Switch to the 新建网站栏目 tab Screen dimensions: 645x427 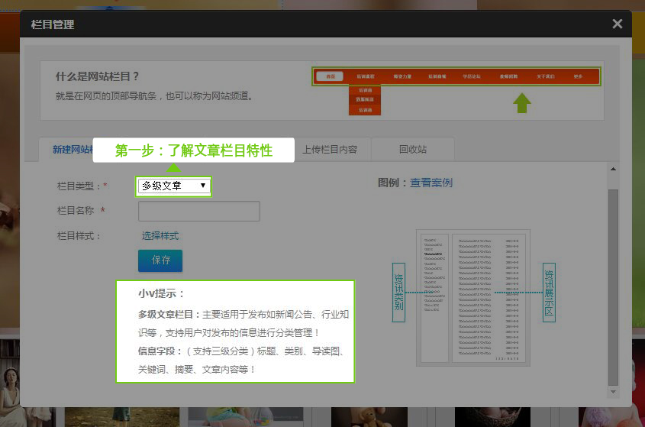[x=66, y=150]
